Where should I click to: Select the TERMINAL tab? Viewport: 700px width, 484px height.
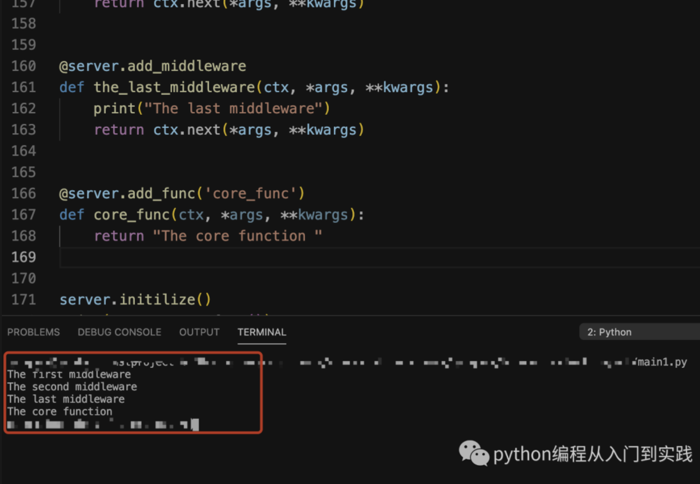coord(262,332)
